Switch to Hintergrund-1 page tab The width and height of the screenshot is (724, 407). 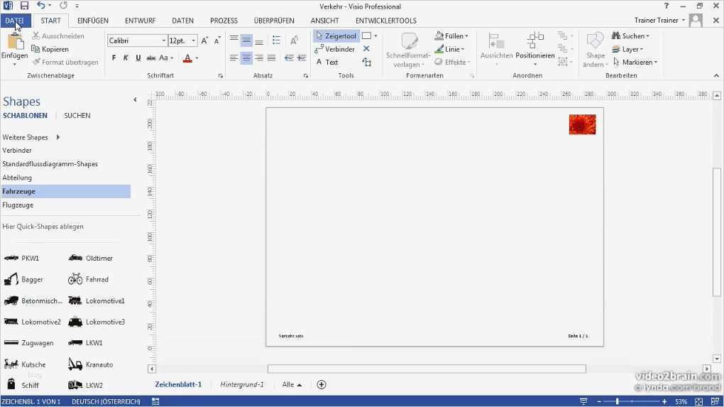242,384
